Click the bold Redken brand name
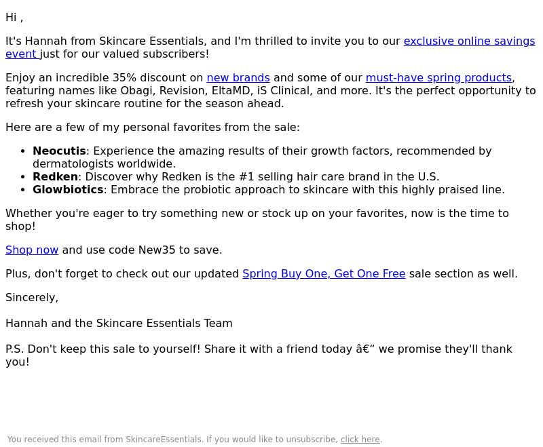The image size is (543, 447). (56, 177)
